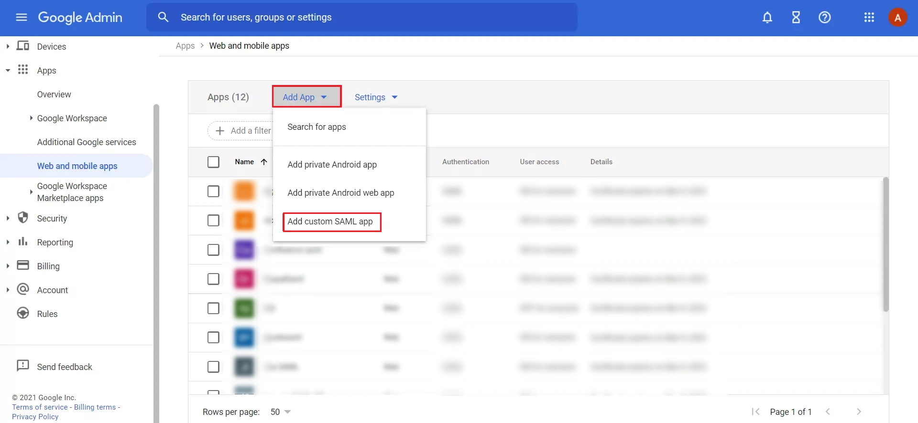Open the Google apps grid launcher
The image size is (918, 423).
(869, 18)
